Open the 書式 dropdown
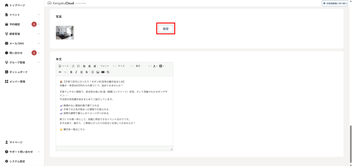This screenshot has height=166, width=352. [x=142, y=66]
